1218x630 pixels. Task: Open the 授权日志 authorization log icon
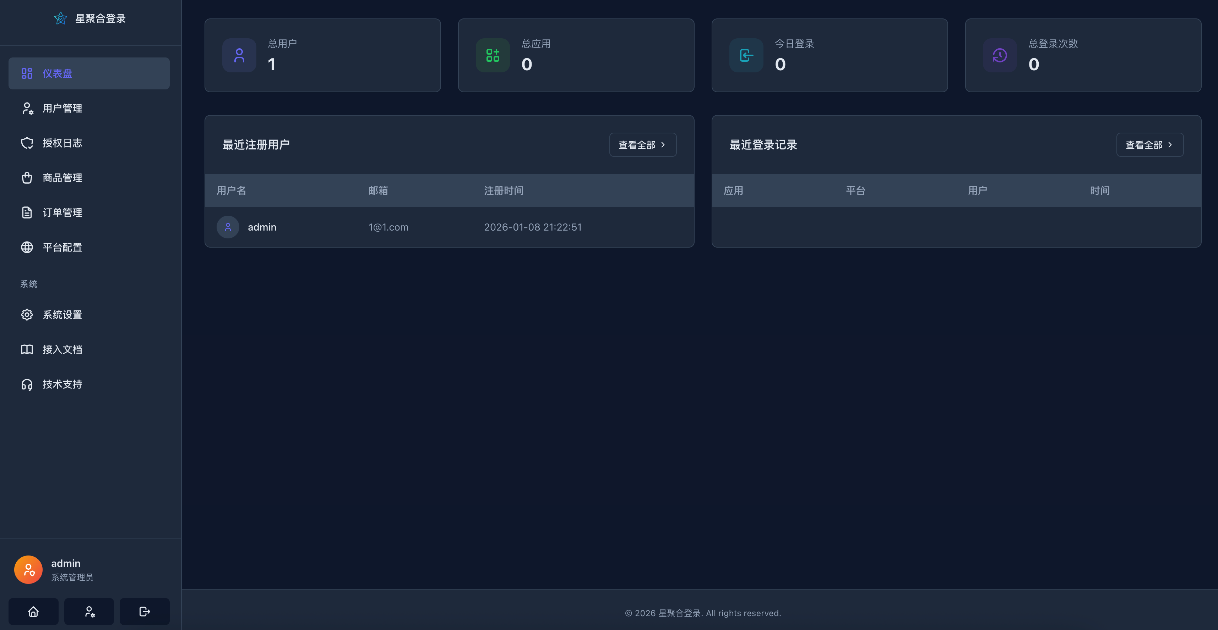coord(27,143)
